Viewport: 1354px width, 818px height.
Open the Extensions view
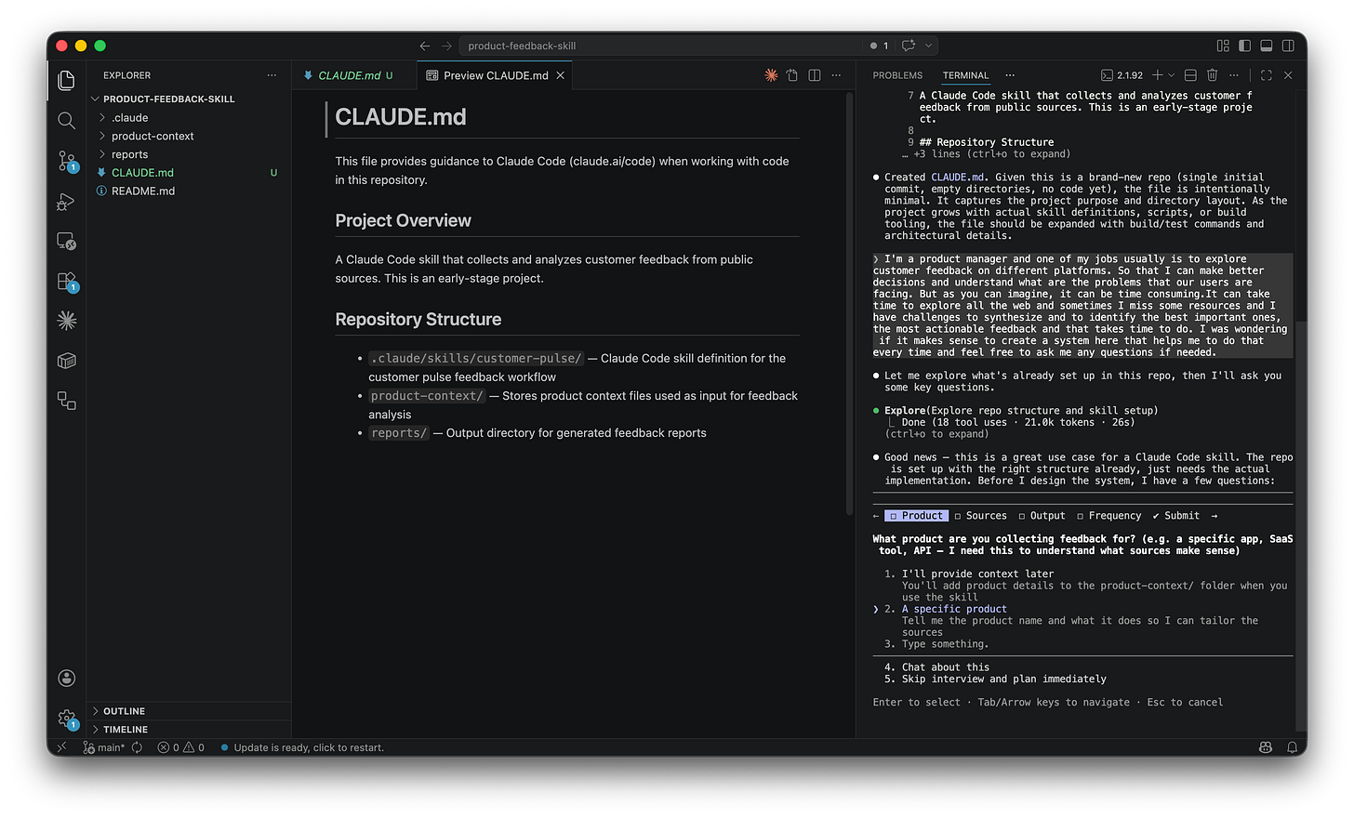point(66,280)
